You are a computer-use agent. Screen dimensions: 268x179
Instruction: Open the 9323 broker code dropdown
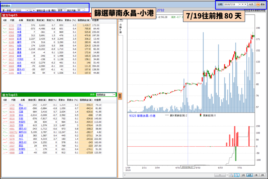click(27, 10)
